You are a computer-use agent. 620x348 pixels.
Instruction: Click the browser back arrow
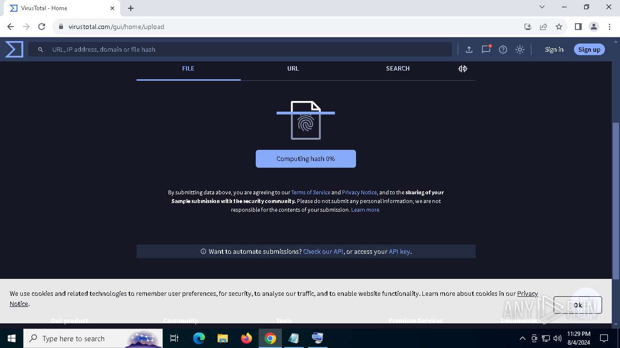(11, 27)
